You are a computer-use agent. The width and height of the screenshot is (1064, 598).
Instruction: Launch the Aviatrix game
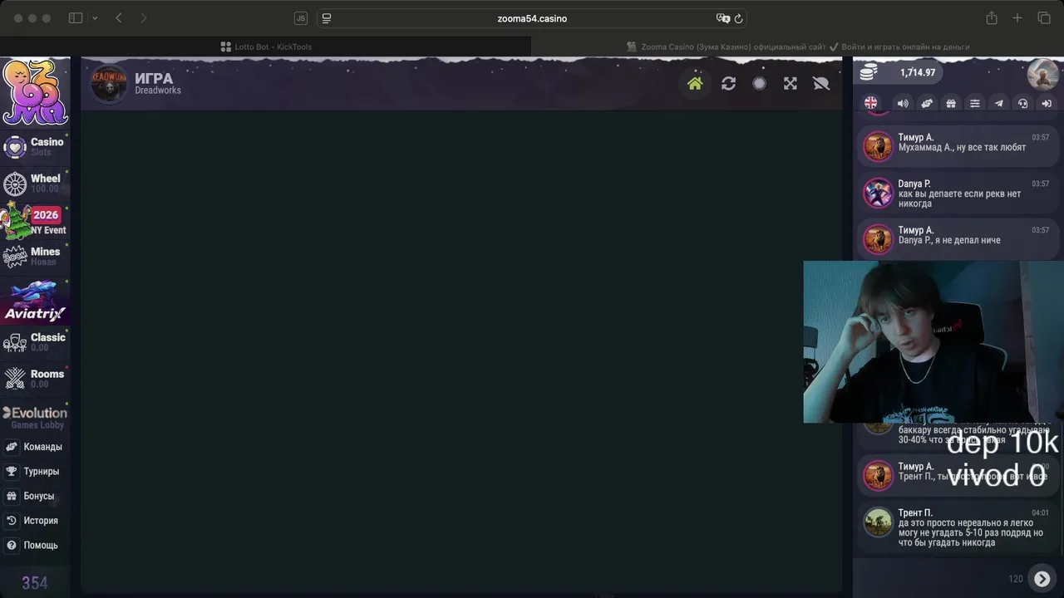34,302
